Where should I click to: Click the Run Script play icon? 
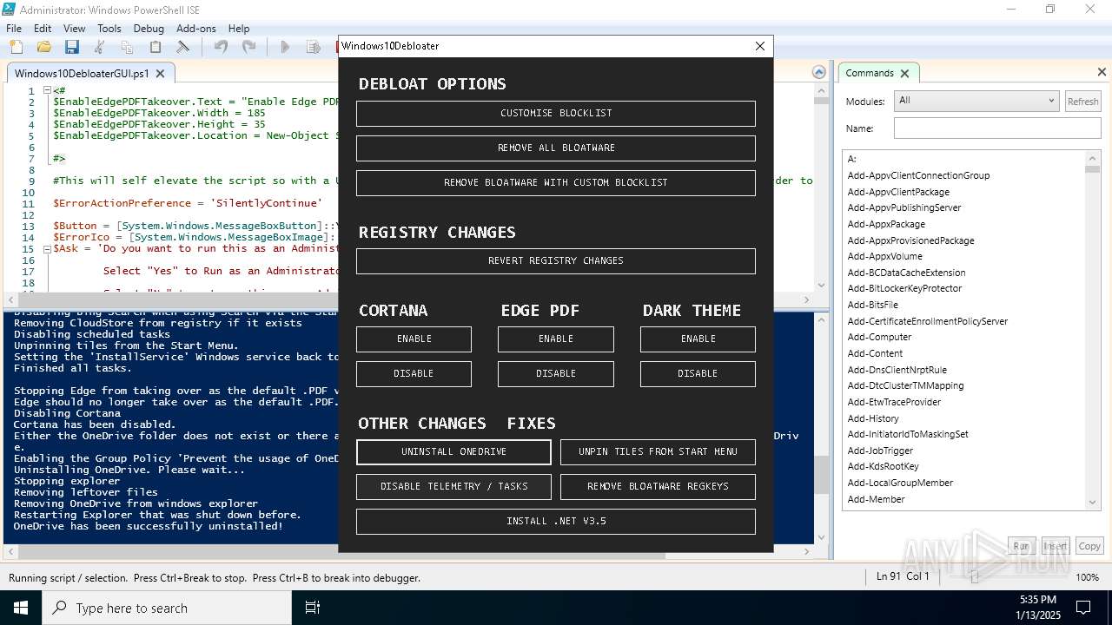(284, 47)
